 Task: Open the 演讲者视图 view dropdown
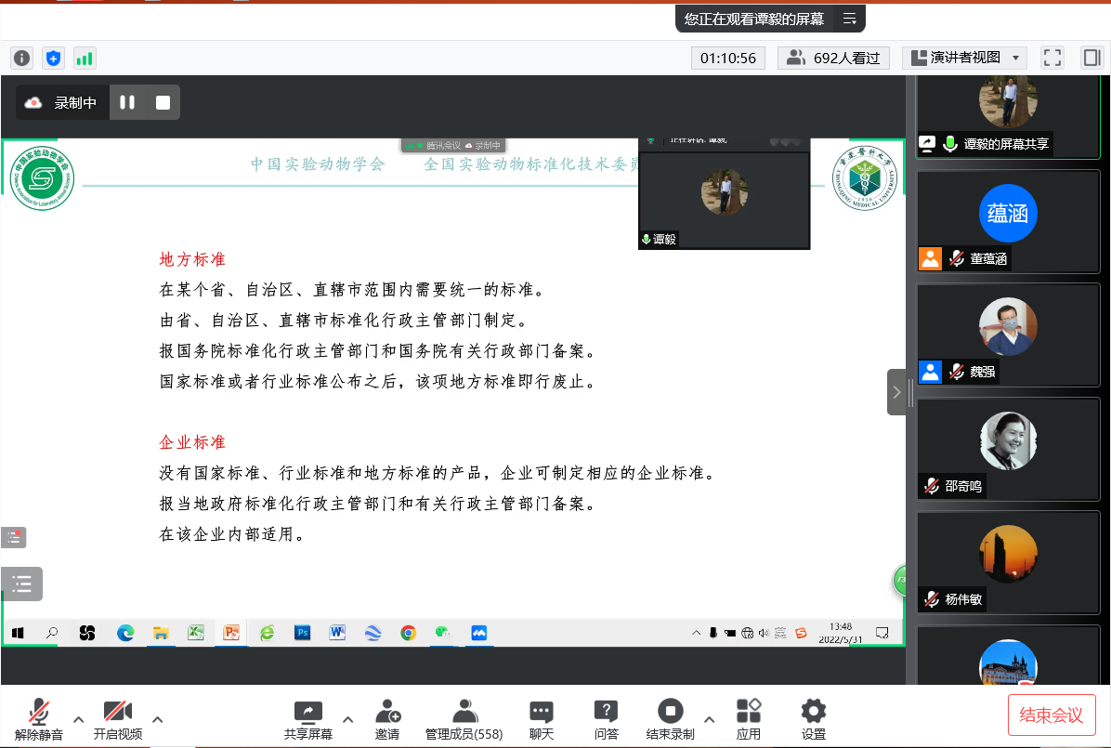tap(964, 58)
